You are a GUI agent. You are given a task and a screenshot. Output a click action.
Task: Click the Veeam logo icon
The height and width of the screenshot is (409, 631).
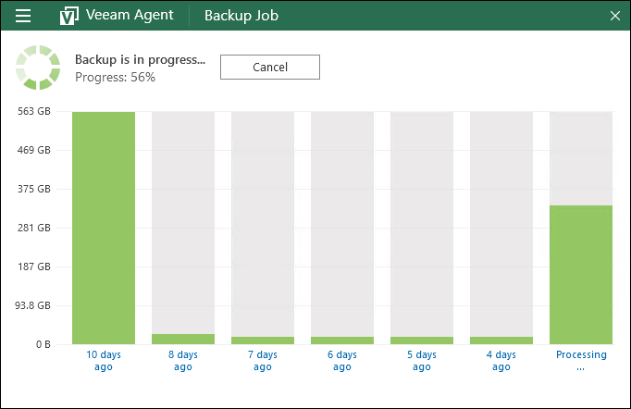68,16
